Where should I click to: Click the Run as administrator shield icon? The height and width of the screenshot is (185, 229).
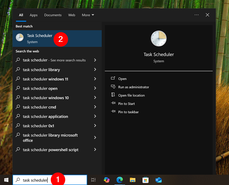tap(113, 86)
